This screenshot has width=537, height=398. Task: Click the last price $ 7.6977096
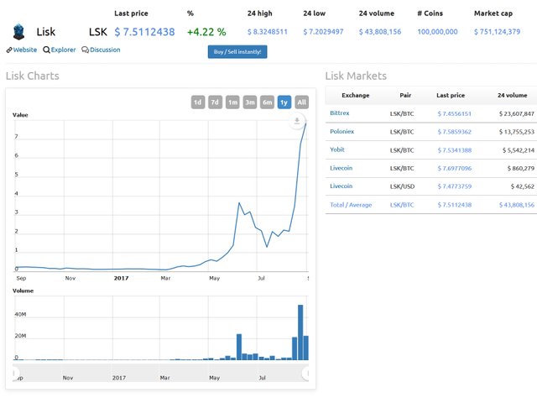tap(455, 168)
